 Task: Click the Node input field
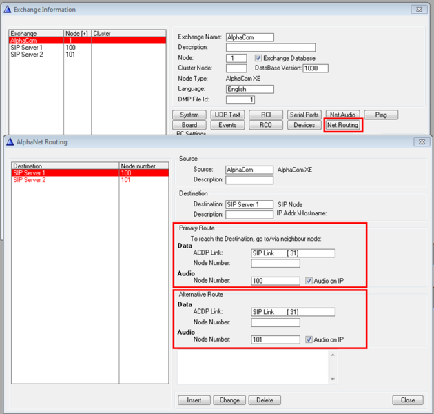pyautogui.click(x=236, y=58)
